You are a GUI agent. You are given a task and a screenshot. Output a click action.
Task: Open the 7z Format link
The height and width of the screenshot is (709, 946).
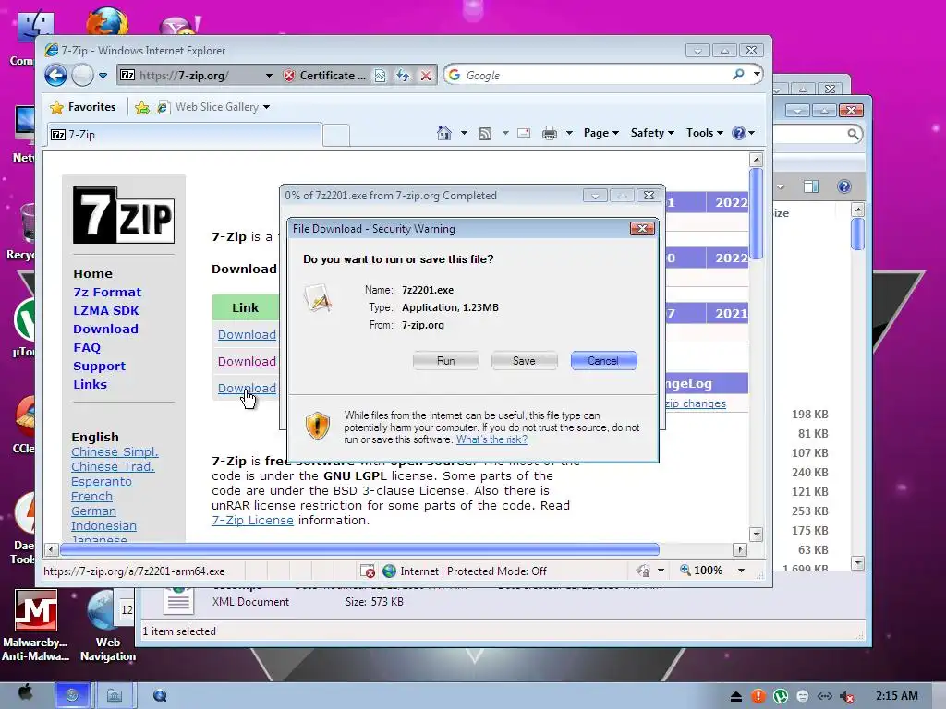[107, 293]
